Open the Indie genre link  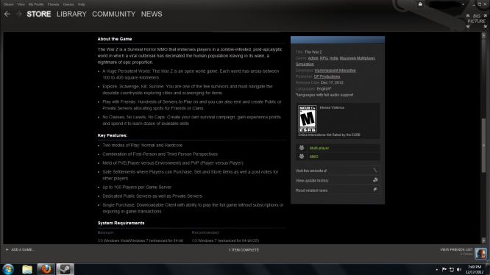[x=334, y=58]
